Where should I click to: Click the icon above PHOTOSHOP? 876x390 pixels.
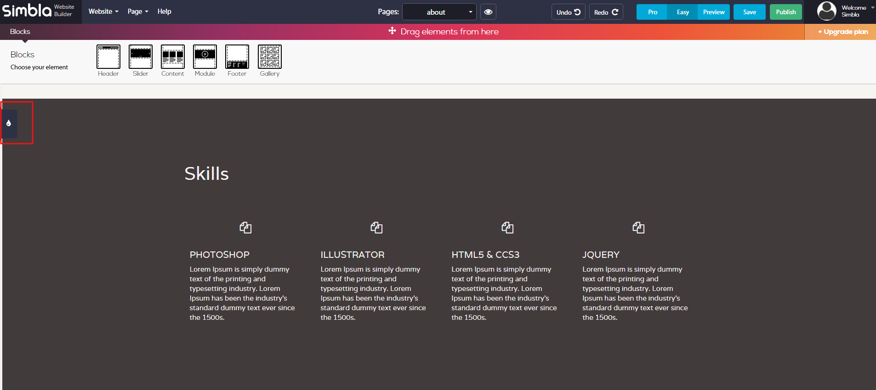[x=245, y=228]
